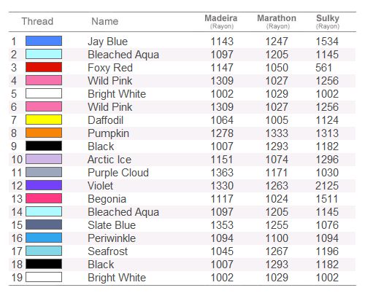365x293 pixels.
Task: Select the Purple Cloud name text
Action: pos(118,173)
